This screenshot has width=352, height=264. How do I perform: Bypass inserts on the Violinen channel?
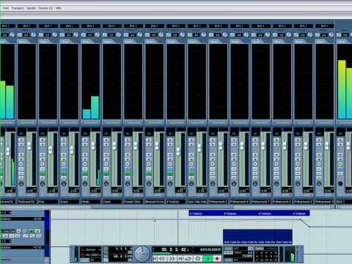(x=170, y=169)
